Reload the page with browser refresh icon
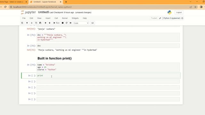This screenshot has width=205, height=115. tap(5, 7)
